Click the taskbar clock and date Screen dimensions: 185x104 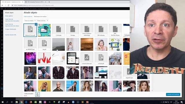[176, 102]
